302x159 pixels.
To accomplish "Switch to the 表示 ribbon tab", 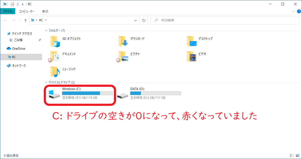I will [45, 11].
